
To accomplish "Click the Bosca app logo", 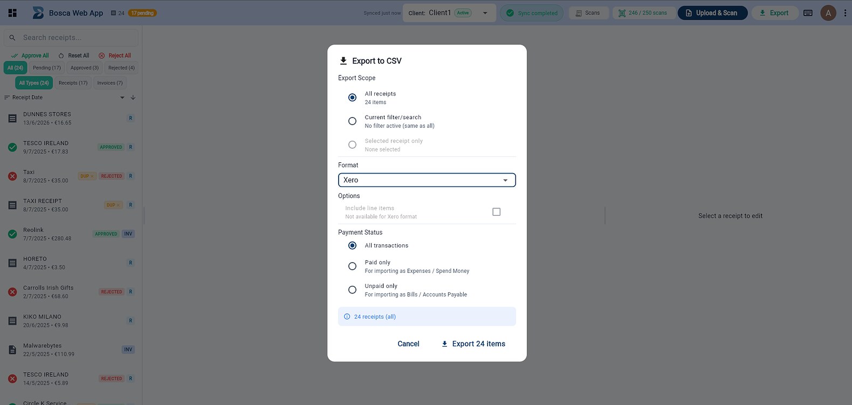I will [x=38, y=13].
